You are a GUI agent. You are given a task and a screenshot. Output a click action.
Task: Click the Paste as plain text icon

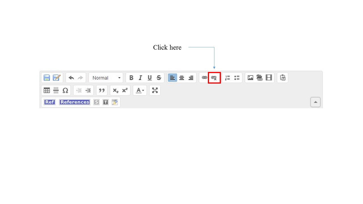283,78
